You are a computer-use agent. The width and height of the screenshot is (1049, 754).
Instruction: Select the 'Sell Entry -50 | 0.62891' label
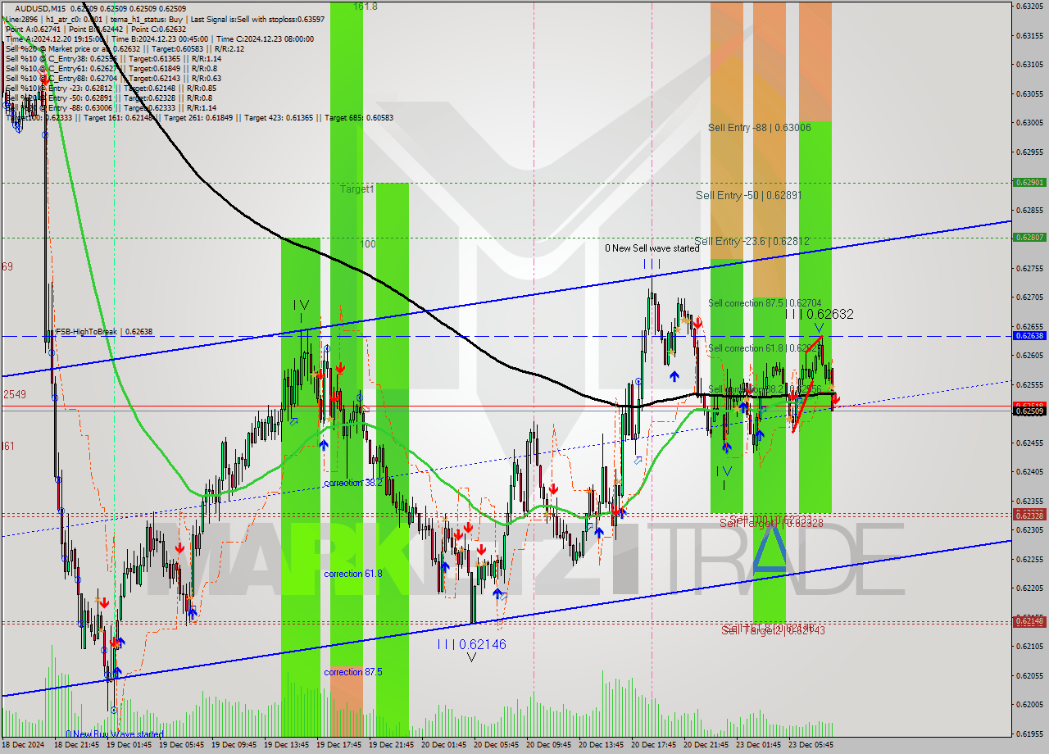click(748, 196)
